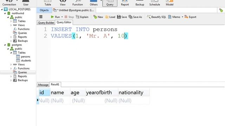Click the Save As button
This screenshot has width=225, height=126.
135,17
